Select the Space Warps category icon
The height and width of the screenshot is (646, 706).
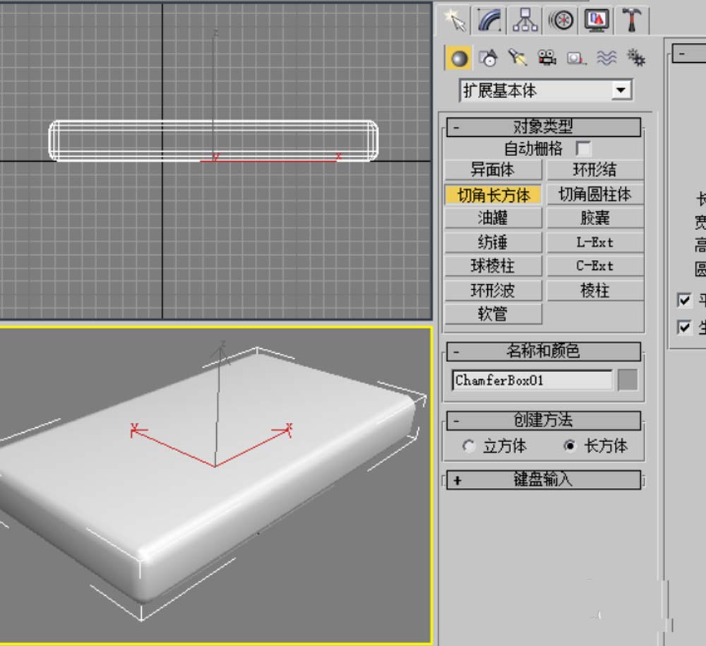(606, 58)
